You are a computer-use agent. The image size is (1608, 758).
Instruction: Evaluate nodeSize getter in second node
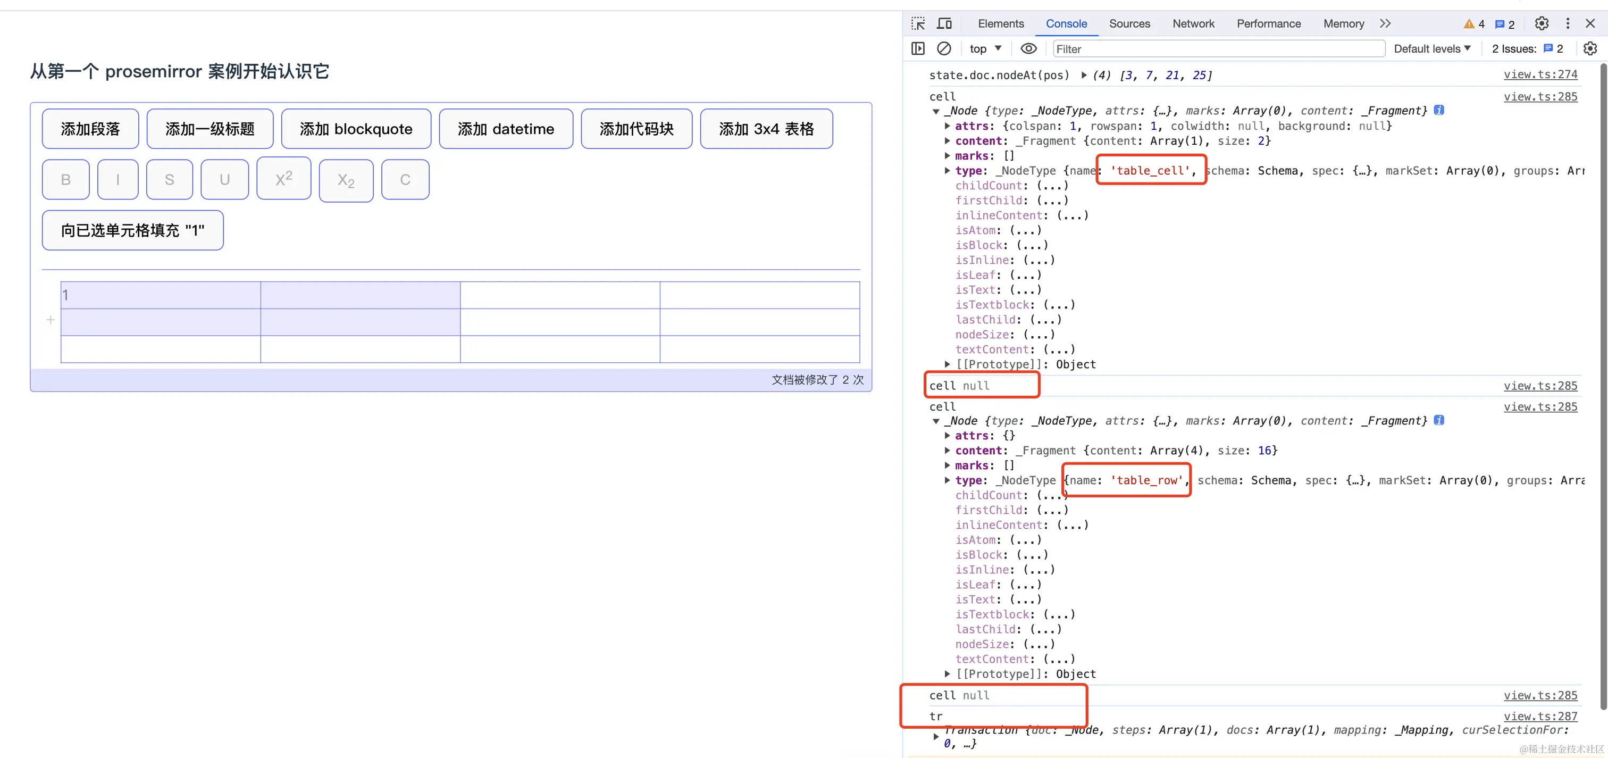click(x=1038, y=644)
